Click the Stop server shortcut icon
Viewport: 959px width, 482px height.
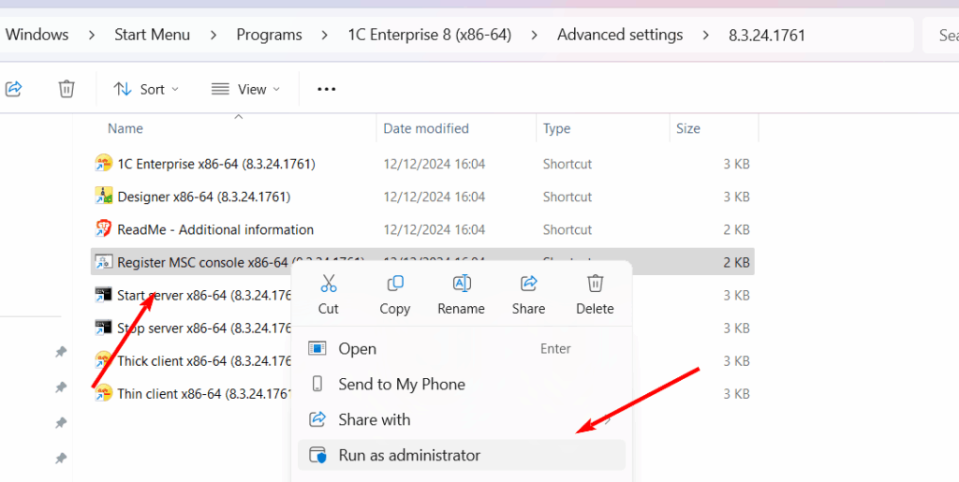(103, 329)
